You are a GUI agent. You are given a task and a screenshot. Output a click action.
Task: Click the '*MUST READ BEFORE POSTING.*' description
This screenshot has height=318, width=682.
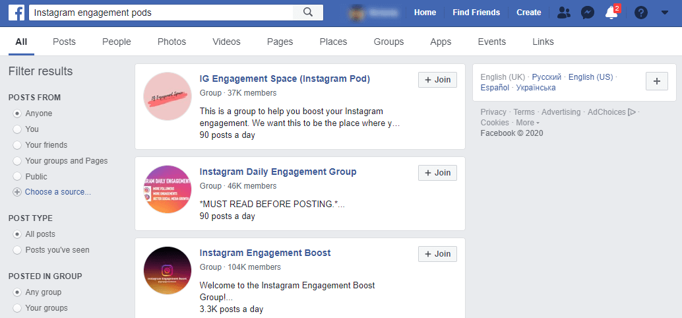(272, 204)
